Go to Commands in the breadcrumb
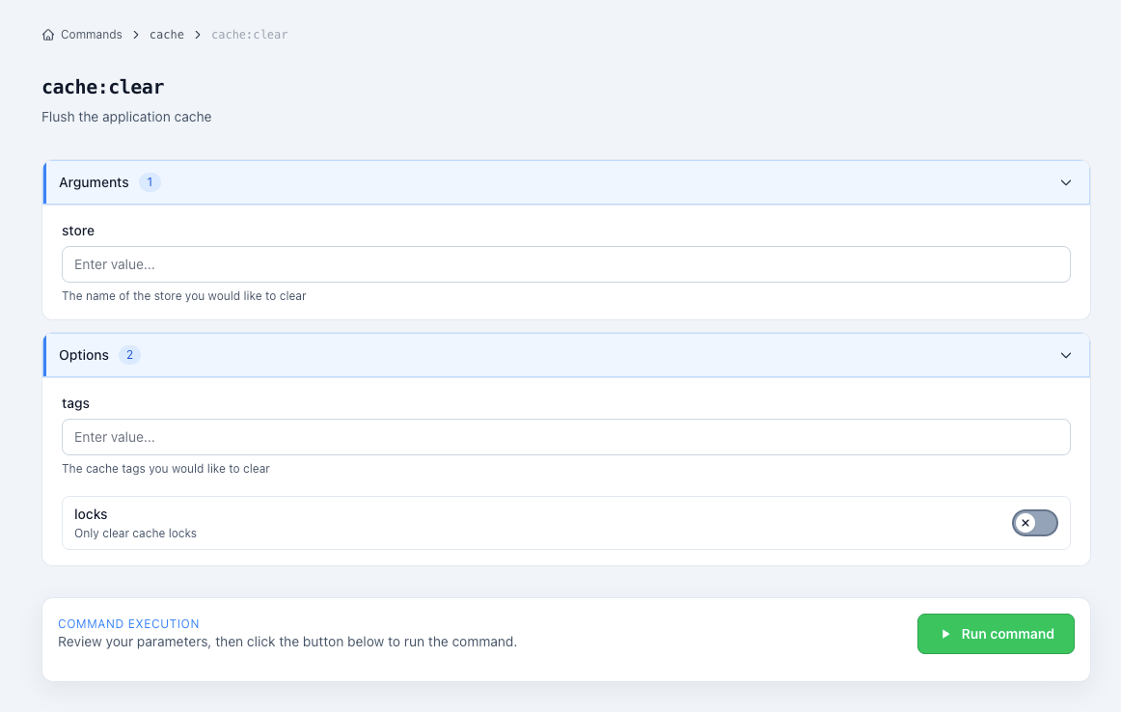This screenshot has height=712, width=1121. pos(91,35)
